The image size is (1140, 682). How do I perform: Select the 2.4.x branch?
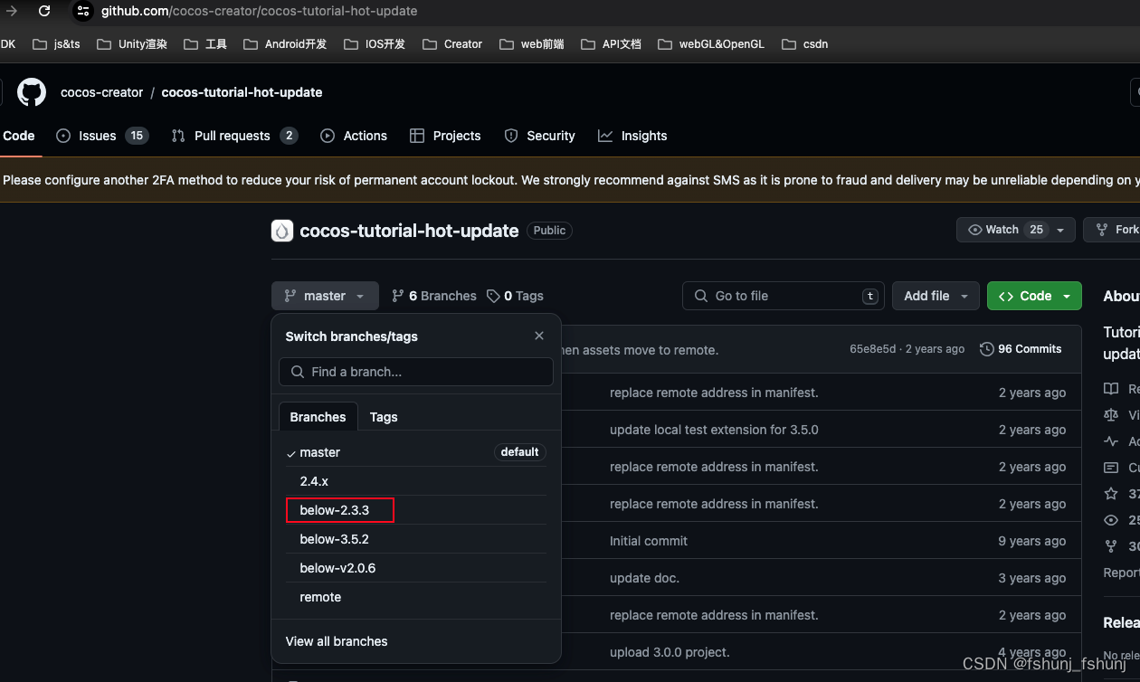(x=416, y=481)
